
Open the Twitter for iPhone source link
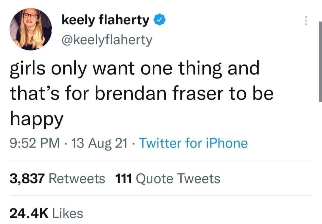click(194, 143)
